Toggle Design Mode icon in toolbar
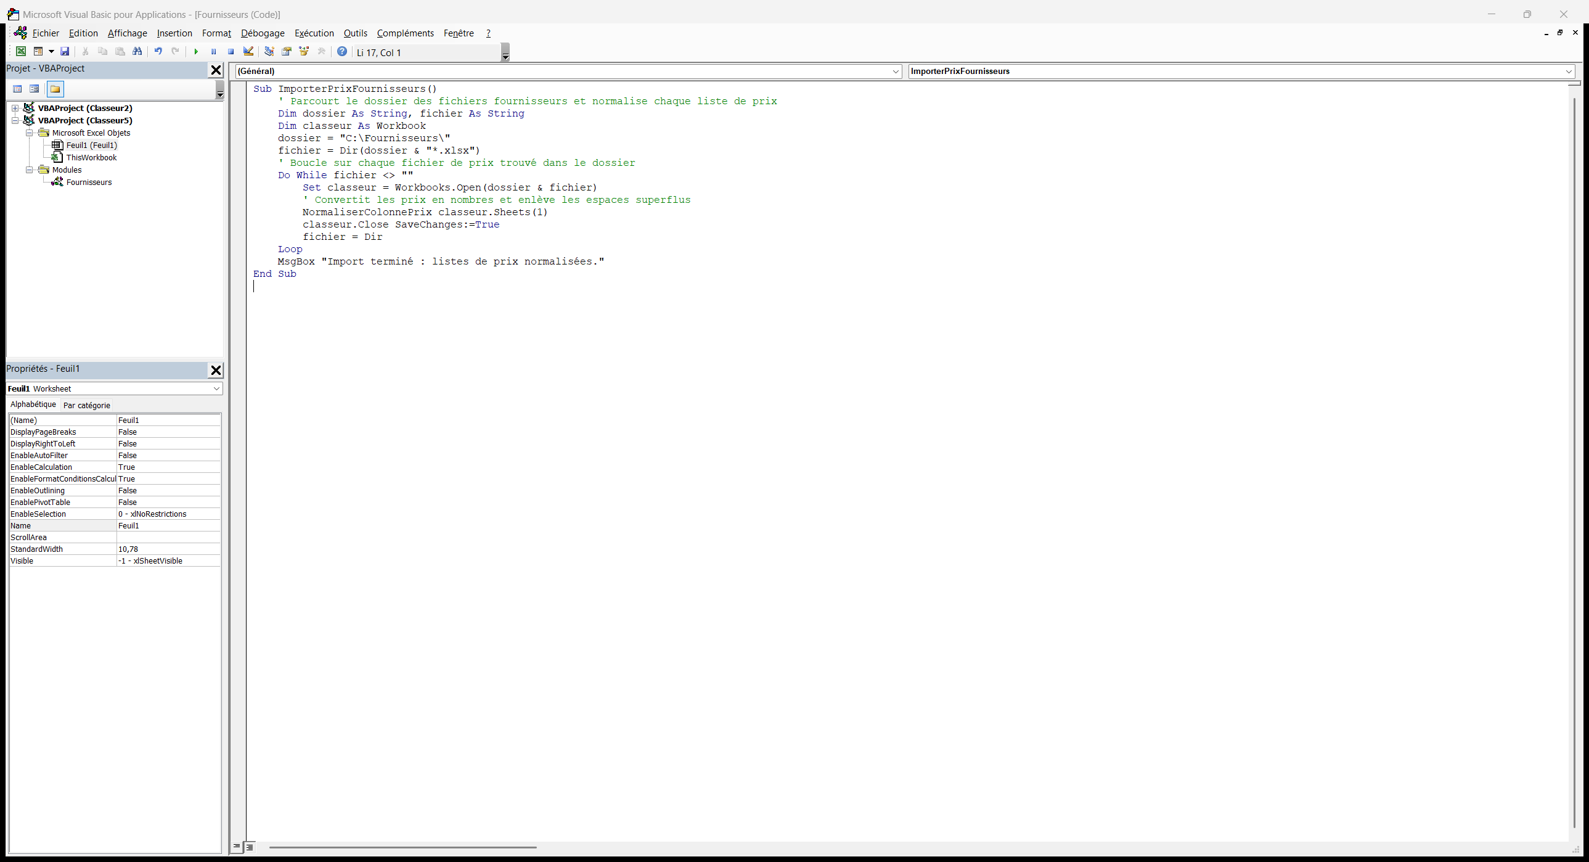This screenshot has width=1589, height=862. coord(248,52)
